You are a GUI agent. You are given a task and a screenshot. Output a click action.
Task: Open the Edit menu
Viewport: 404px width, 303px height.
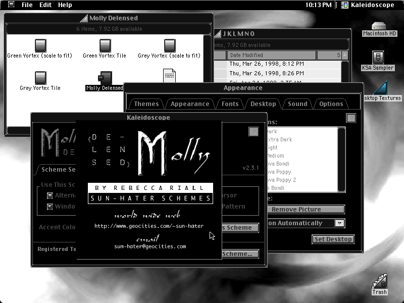tap(45, 5)
